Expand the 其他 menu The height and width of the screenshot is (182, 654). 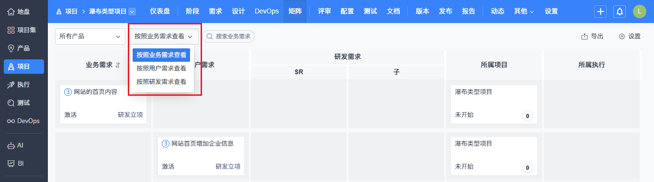[524, 11]
